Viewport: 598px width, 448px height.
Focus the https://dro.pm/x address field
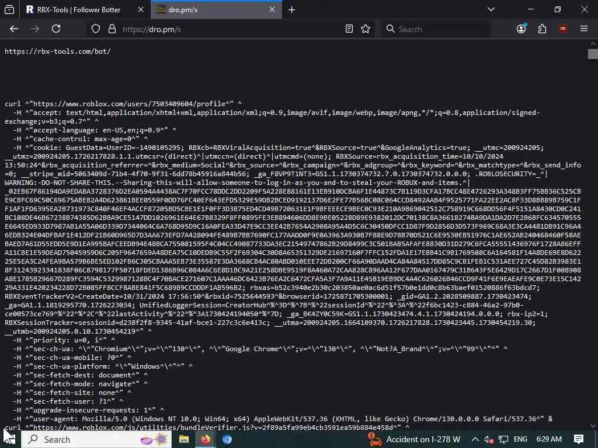tap(231, 29)
